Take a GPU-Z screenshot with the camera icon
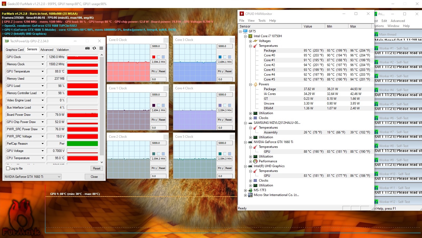The width and height of the screenshot is (422, 238). coord(87,48)
